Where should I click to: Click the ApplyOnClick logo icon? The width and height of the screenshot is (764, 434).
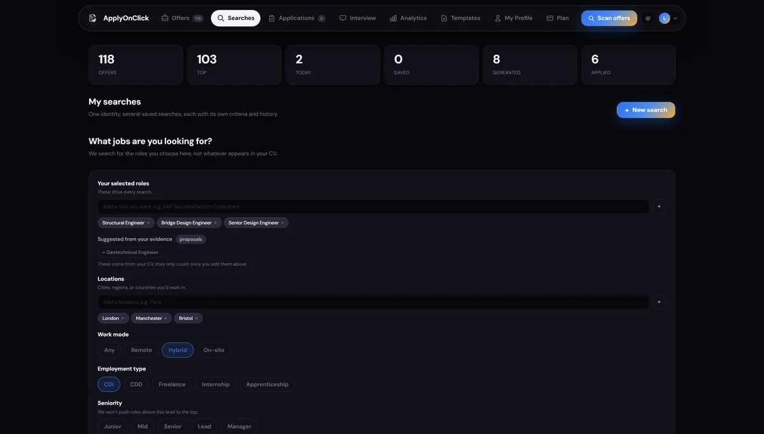(93, 18)
